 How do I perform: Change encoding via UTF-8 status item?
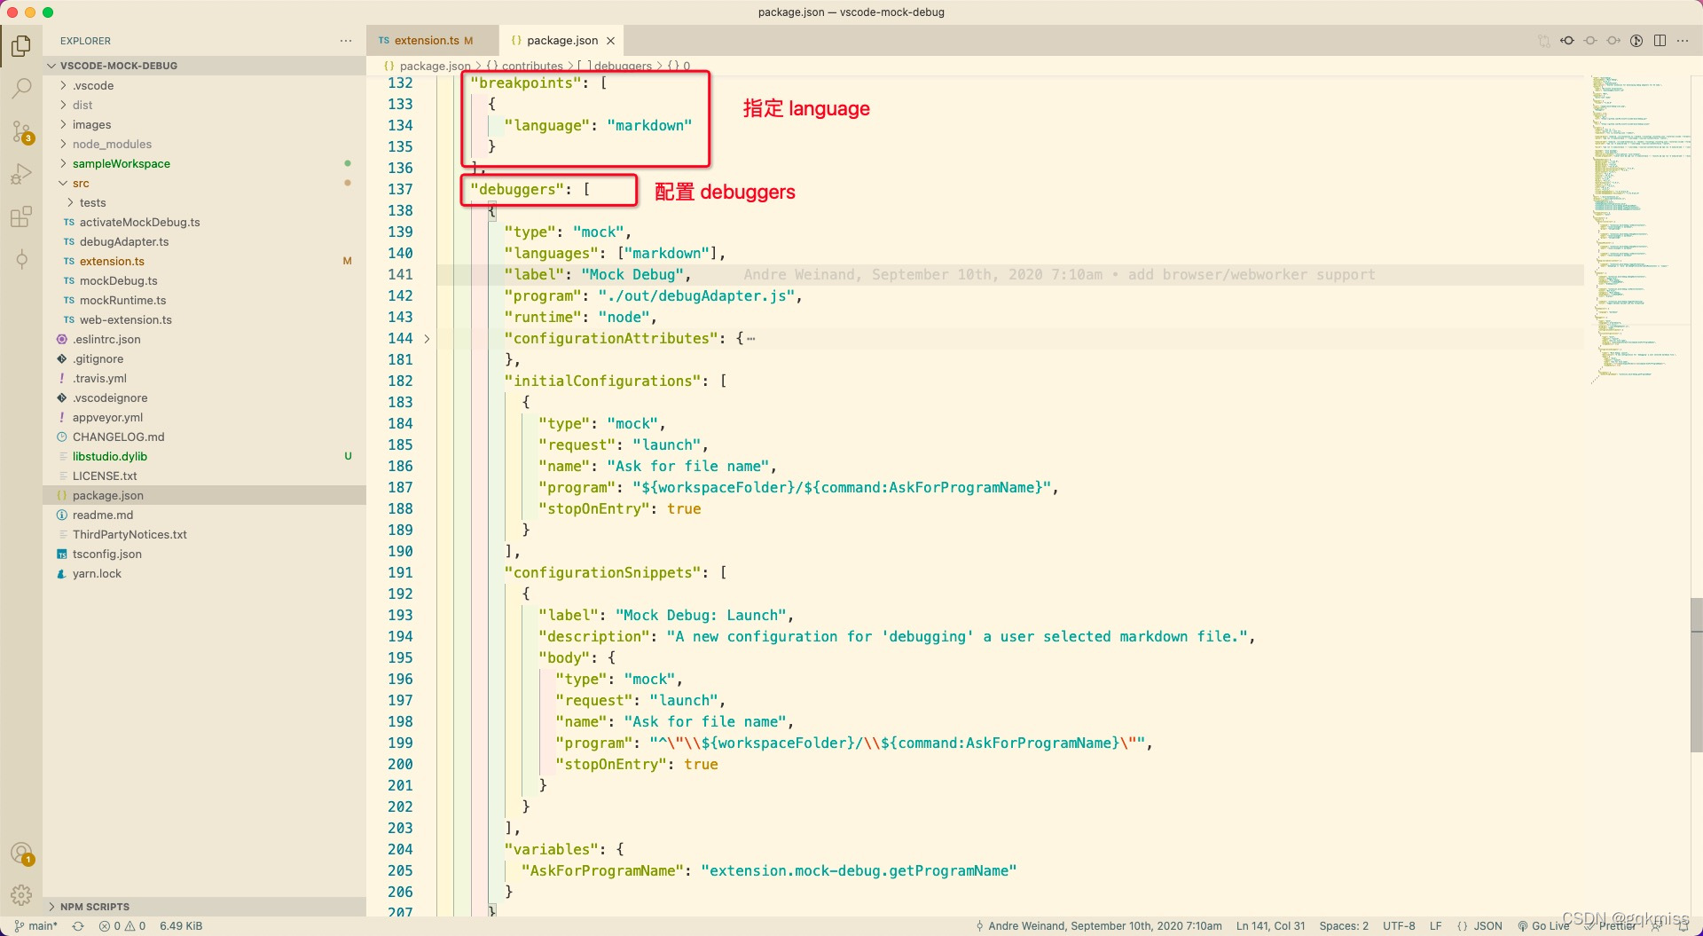point(1399,925)
